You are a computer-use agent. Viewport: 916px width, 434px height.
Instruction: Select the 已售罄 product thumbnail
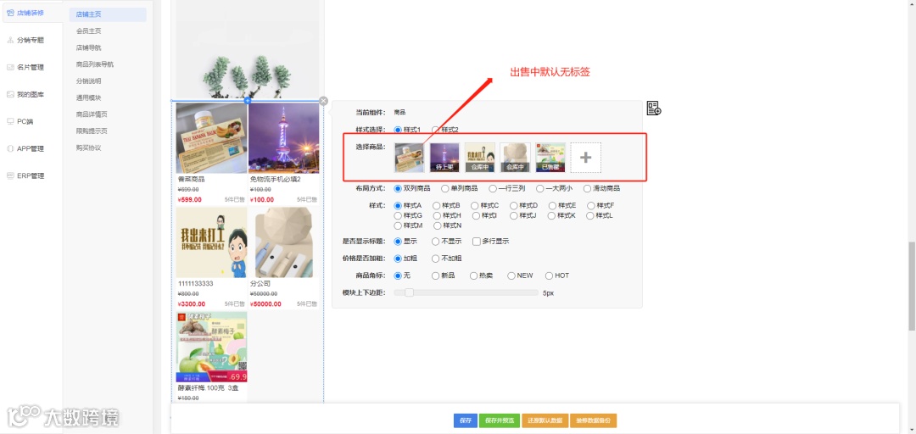tap(550, 158)
